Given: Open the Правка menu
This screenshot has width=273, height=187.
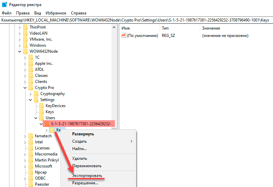Looking at the screenshot, I should click(x=23, y=13).
